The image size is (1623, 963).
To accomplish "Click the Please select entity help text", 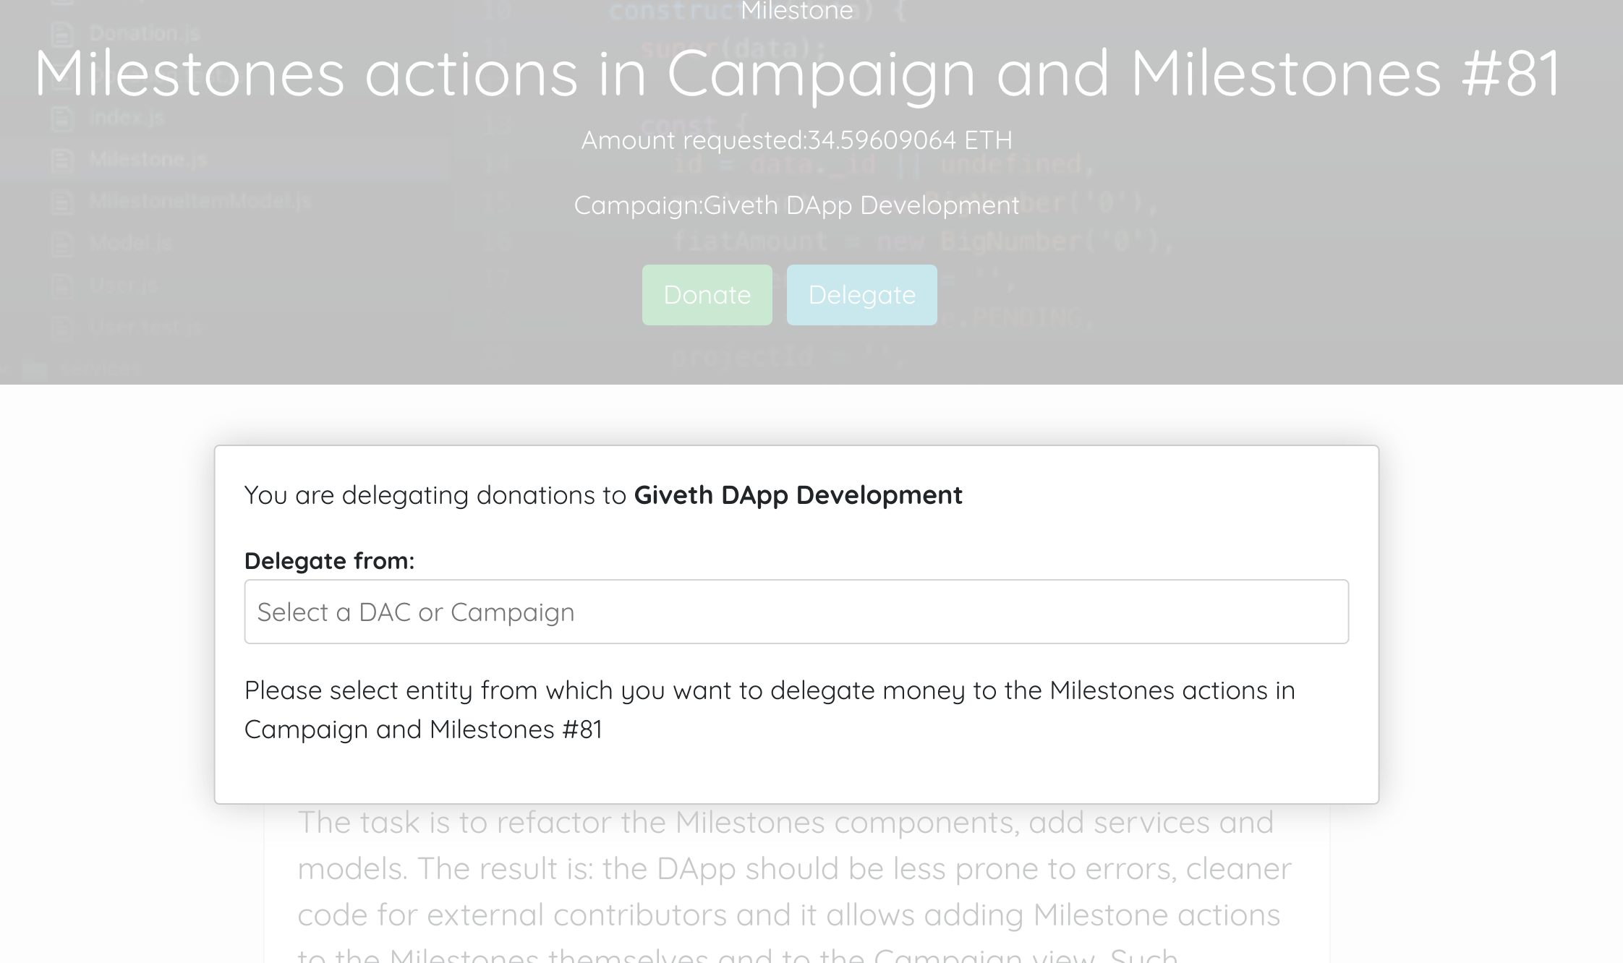I will click(x=770, y=710).
